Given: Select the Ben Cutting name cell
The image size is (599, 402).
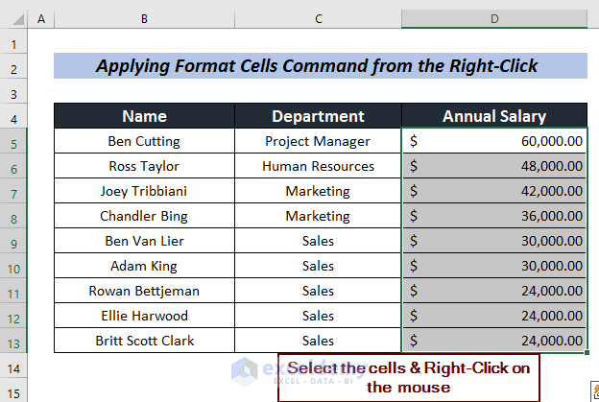Looking at the screenshot, I should (144, 141).
